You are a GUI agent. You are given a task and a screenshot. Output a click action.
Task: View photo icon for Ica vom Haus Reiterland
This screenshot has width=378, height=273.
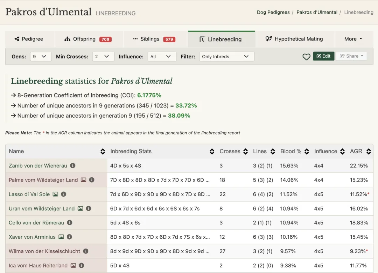[73, 265]
